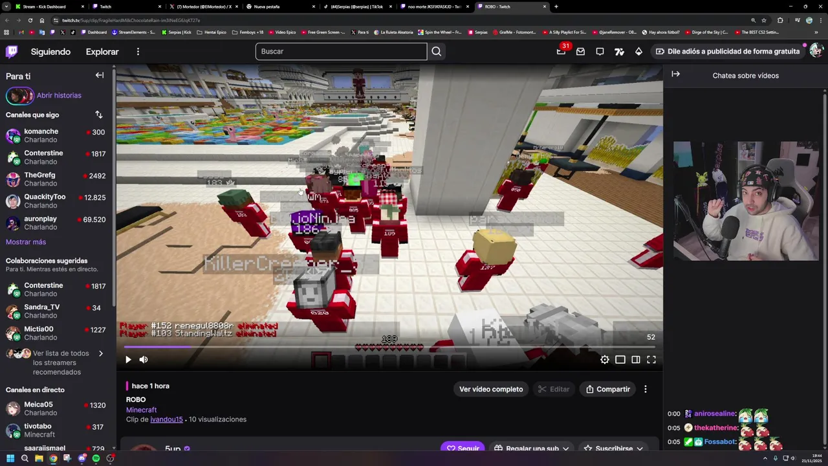Play the clip
The image size is (828, 466).
pos(128,360)
